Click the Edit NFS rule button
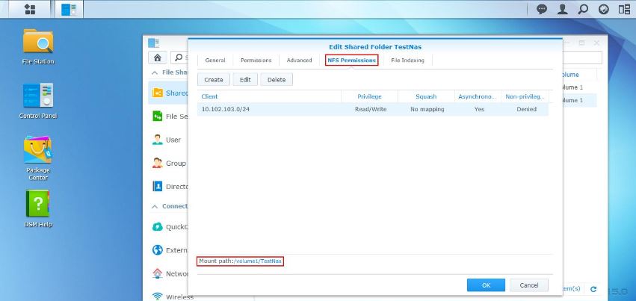This screenshot has width=636, height=301. pos(245,80)
